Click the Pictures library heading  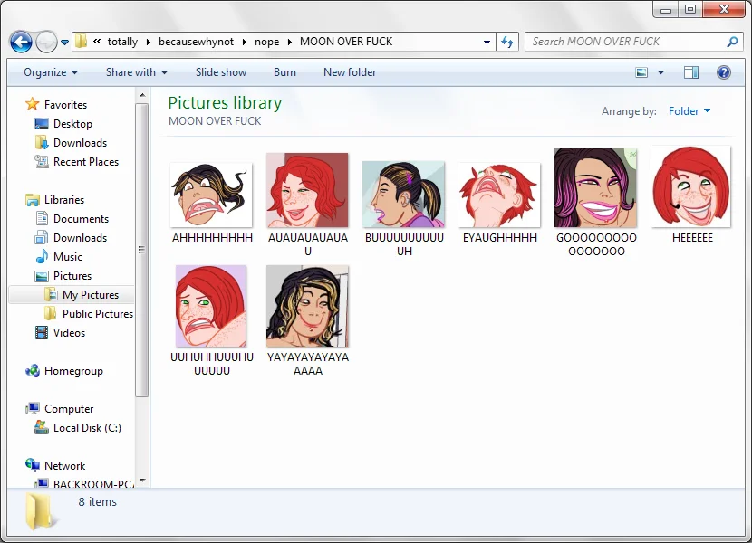(225, 102)
